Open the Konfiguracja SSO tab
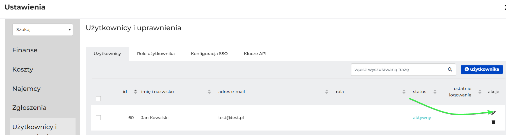Image resolution: width=506 pixels, height=135 pixels. 209,54
